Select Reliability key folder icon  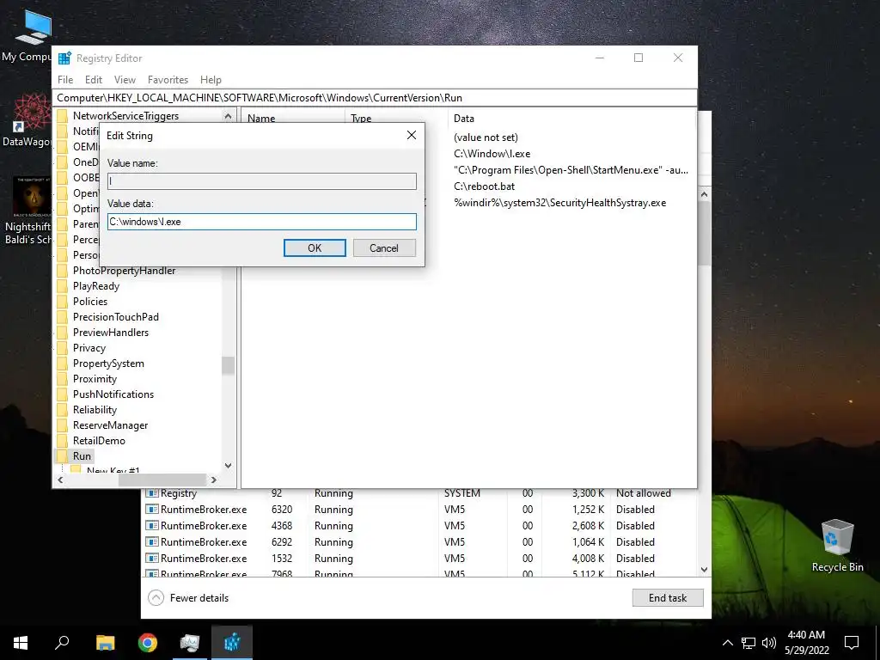pos(62,410)
